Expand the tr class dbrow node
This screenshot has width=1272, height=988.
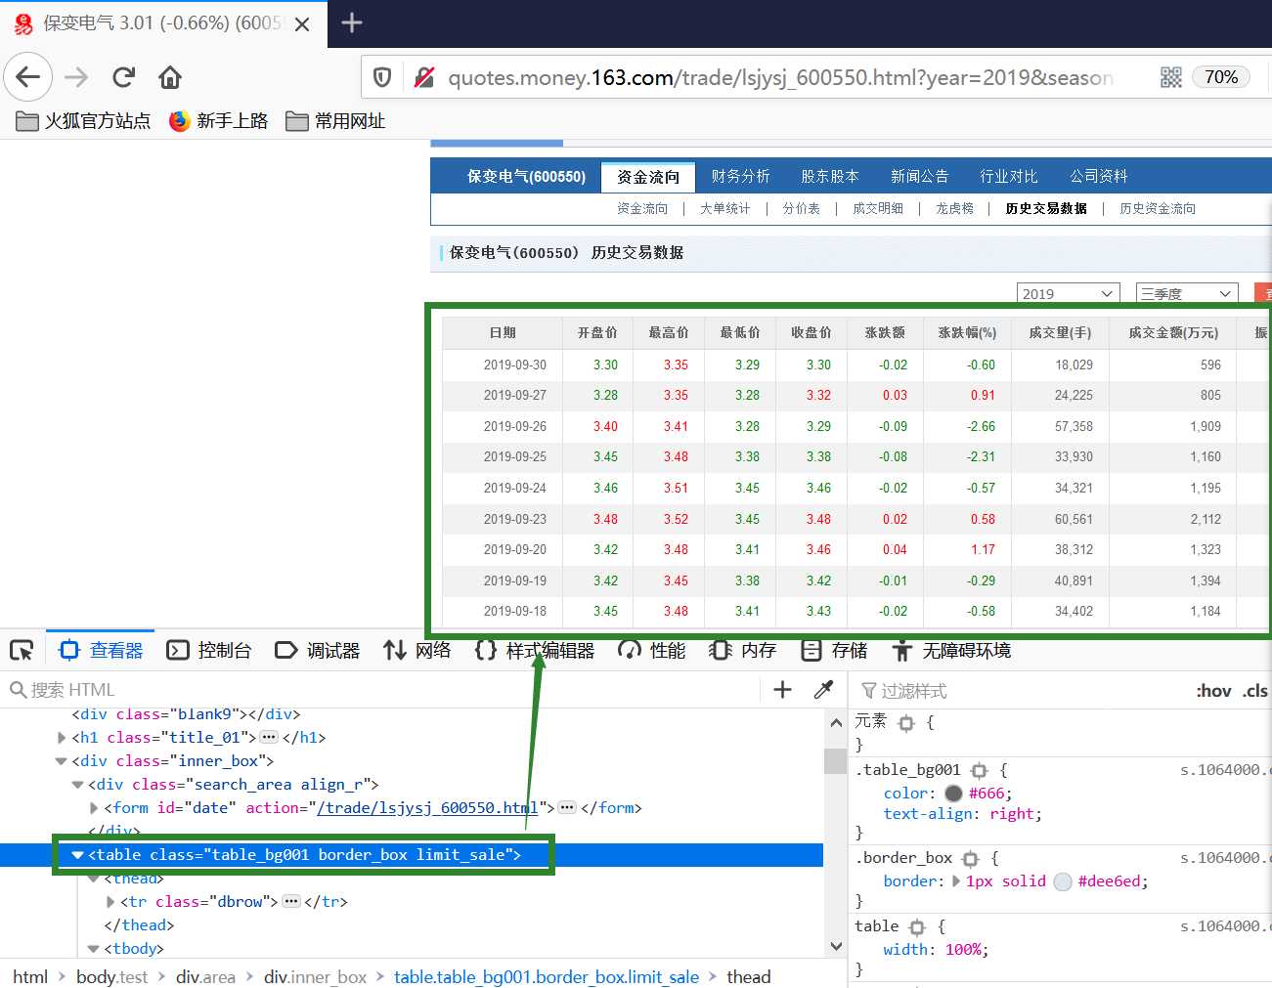(x=110, y=902)
